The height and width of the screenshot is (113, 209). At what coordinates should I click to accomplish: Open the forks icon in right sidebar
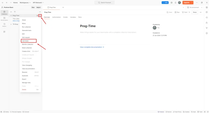207,28
